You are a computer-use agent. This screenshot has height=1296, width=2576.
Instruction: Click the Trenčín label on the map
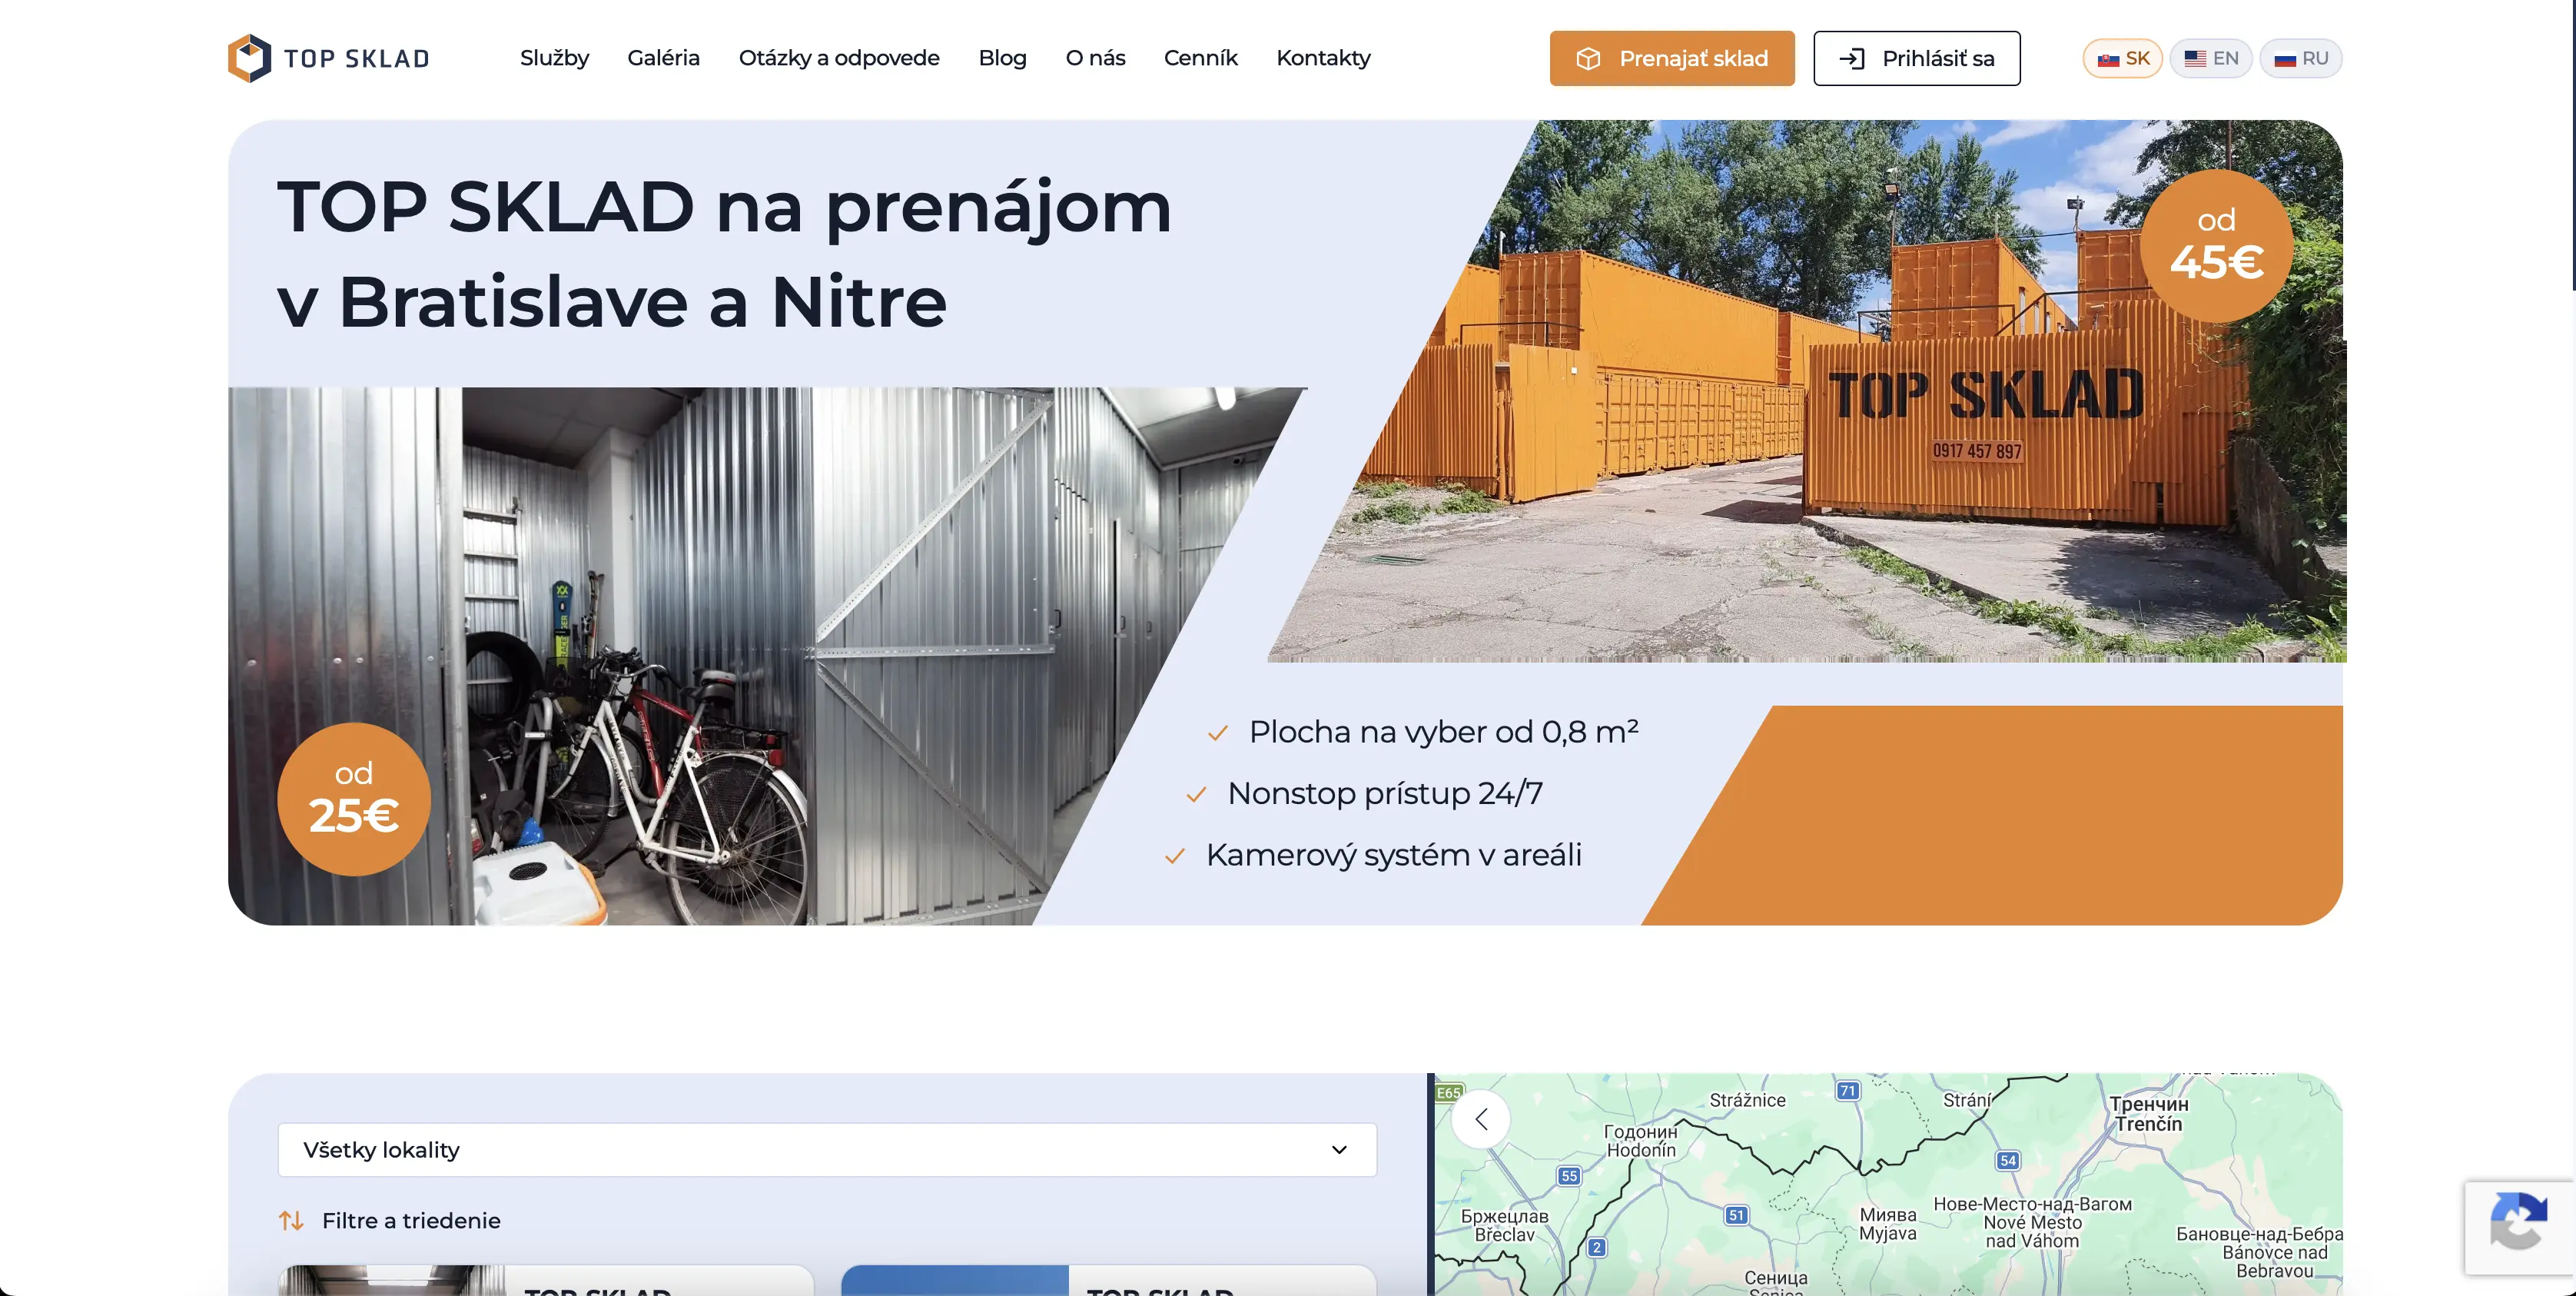(2149, 1114)
